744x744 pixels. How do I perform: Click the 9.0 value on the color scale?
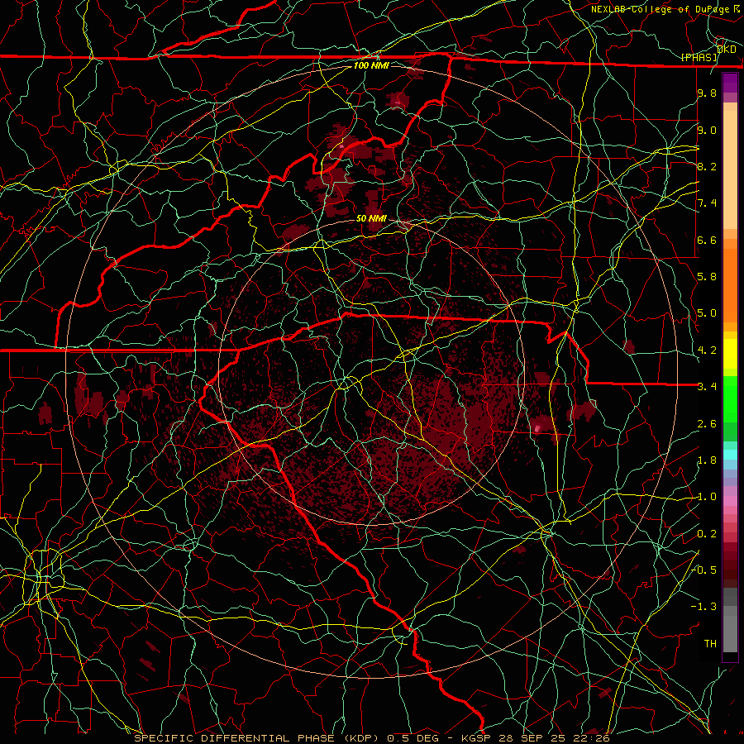coord(707,130)
